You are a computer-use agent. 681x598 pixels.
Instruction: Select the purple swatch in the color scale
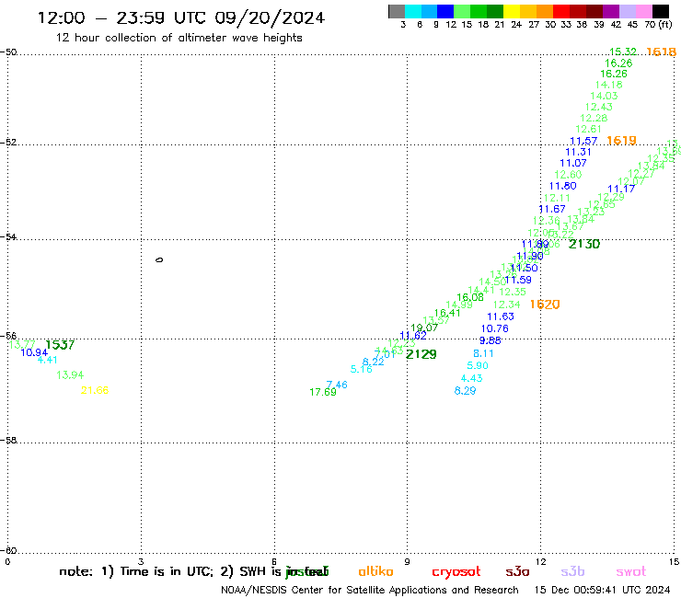click(611, 11)
